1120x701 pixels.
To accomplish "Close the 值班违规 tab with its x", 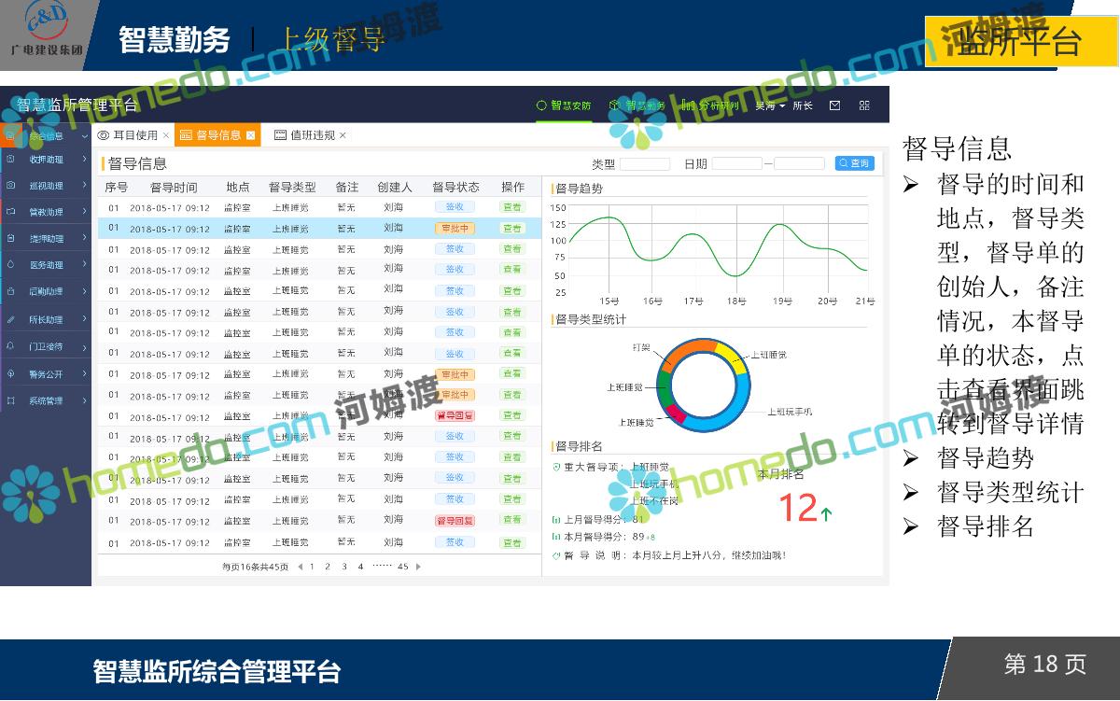I will click(x=343, y=135).
